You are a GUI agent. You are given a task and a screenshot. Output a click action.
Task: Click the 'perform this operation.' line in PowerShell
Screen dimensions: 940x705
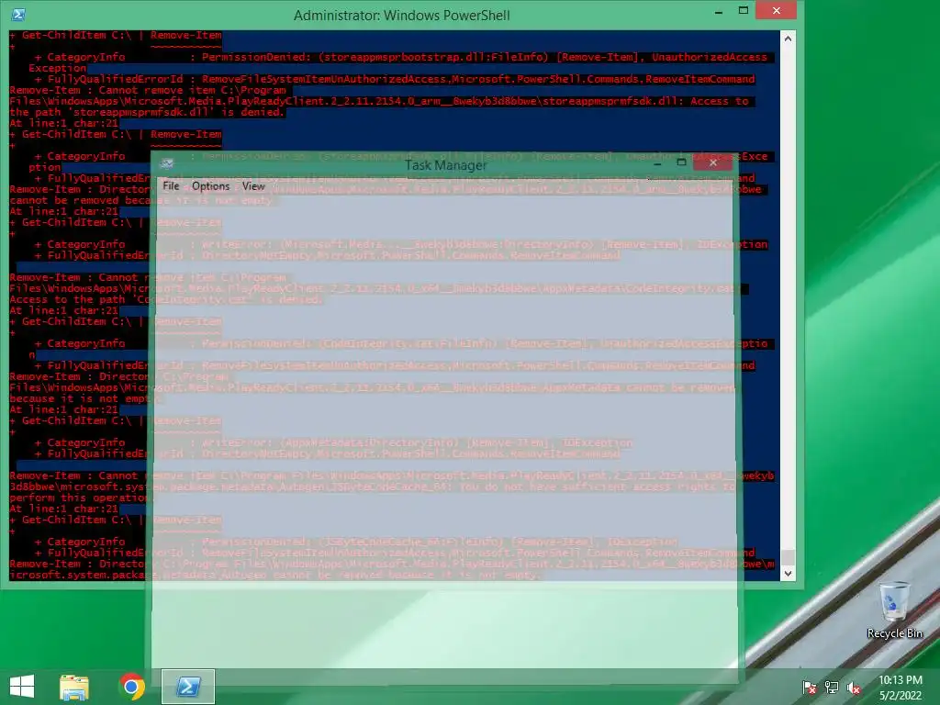81,498
